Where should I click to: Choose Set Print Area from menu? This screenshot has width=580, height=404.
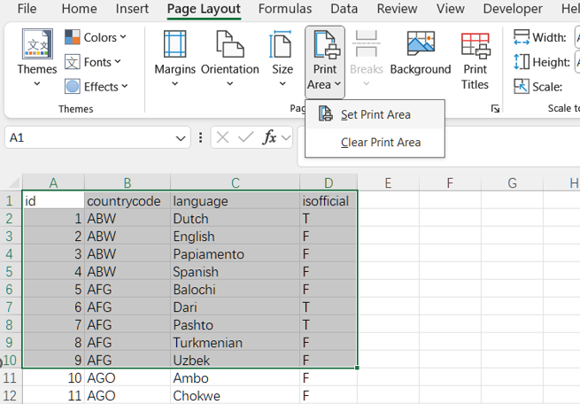pos(375,114)
